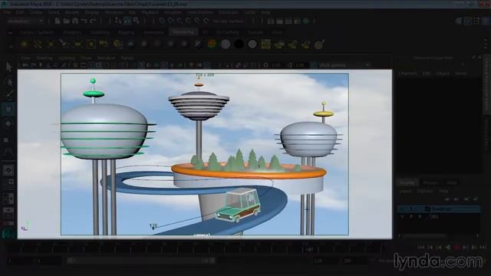Open the Layers menu in Layer Editor
Viewport: 491px width, 276px height.
pos(405,191)
